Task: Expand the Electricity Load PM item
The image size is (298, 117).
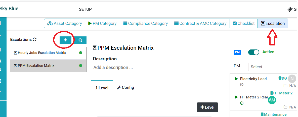Action: pyautogui.click(x=236, y=79)
